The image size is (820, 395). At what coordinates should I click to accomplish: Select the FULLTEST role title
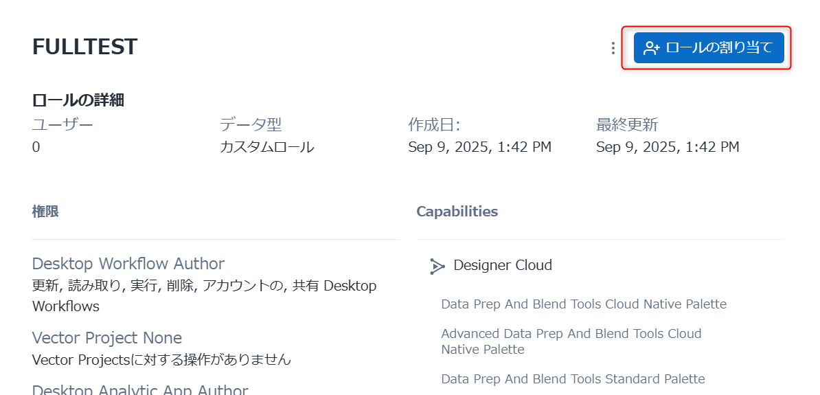coord(84,47)
